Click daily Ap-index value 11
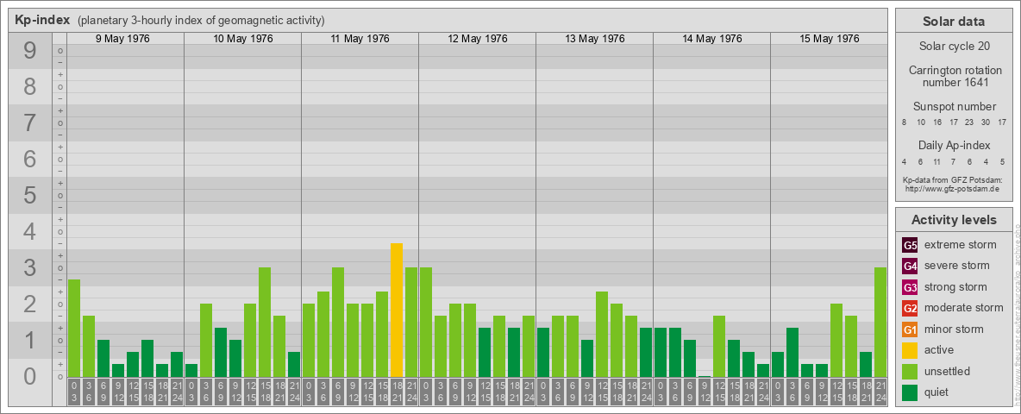Screen dimensions: 1021x414 [937, 162]
